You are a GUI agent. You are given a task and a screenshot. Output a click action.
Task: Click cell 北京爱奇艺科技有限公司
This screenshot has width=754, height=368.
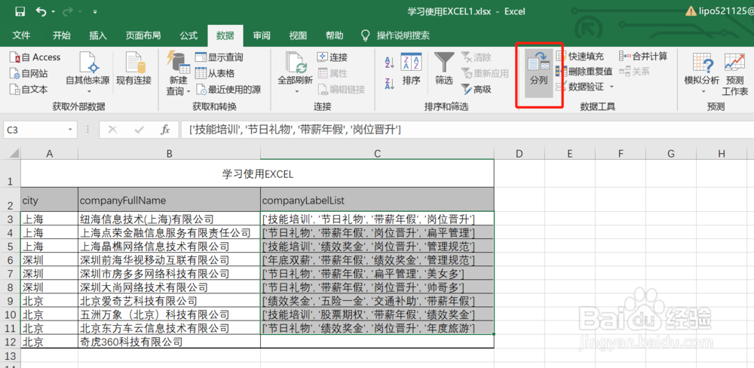169,302
